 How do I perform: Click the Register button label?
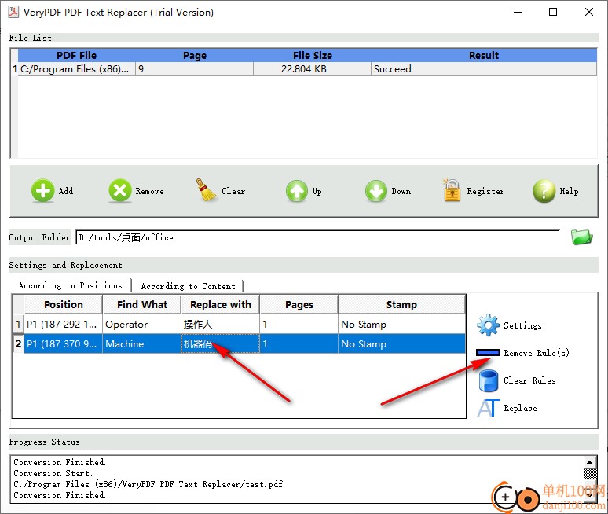485,191
